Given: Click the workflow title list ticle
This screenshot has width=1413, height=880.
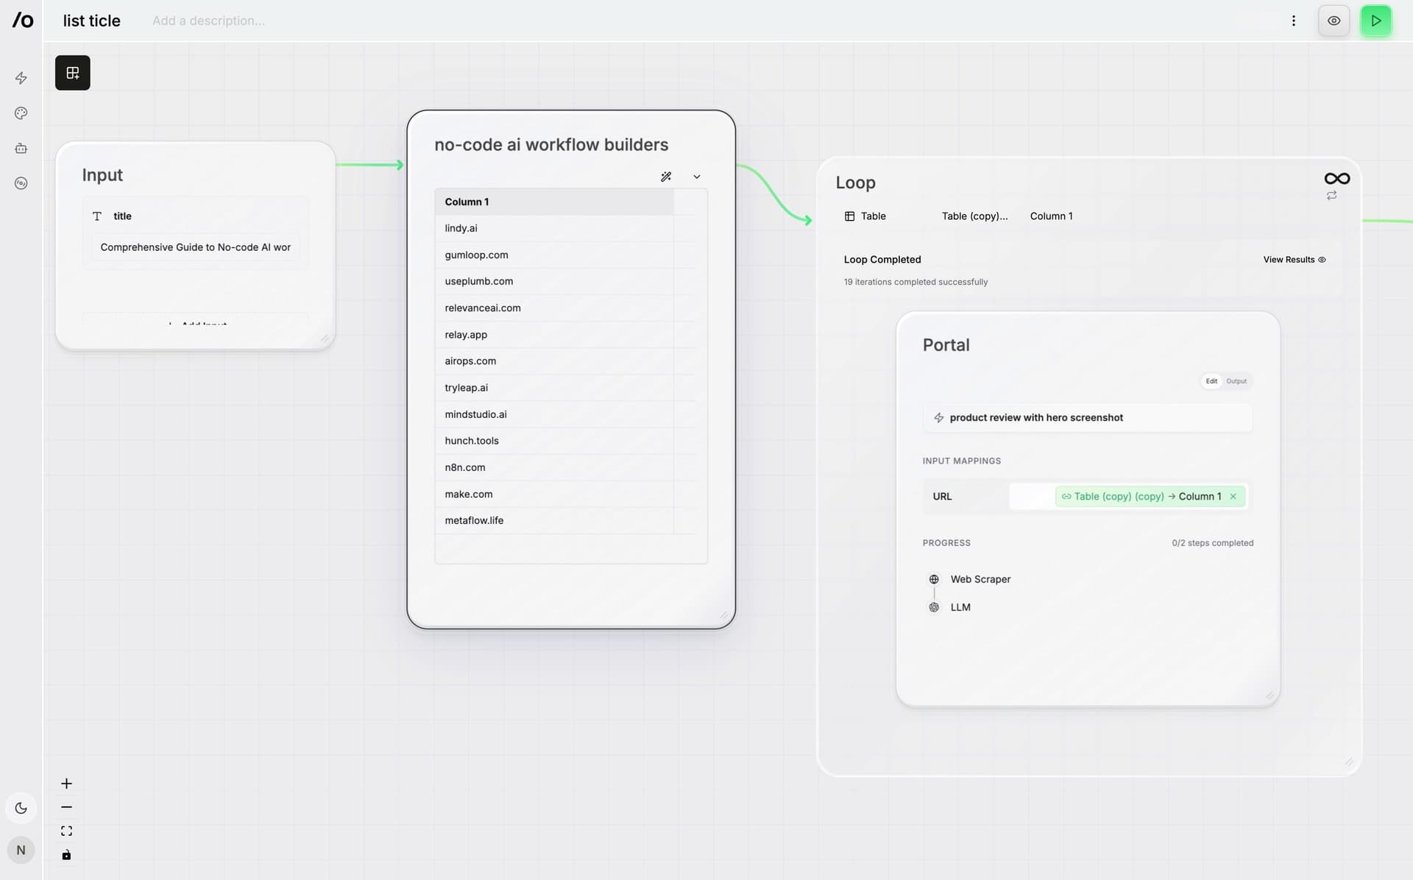Looking at the screenshot, I should (92, 21).
